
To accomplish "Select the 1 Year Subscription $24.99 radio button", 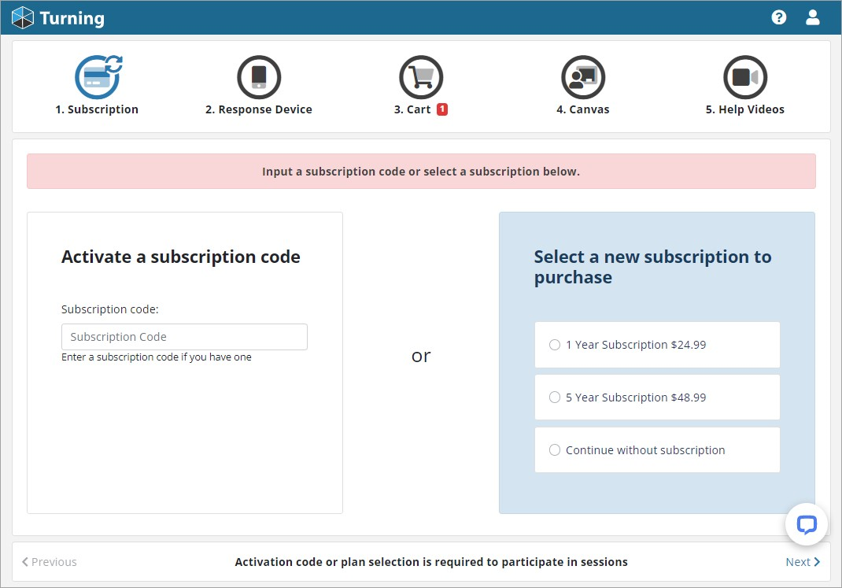I will (x=555, y=345).
